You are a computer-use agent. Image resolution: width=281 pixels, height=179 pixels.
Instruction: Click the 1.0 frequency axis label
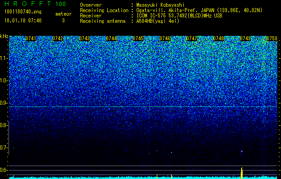pos(4,81)
